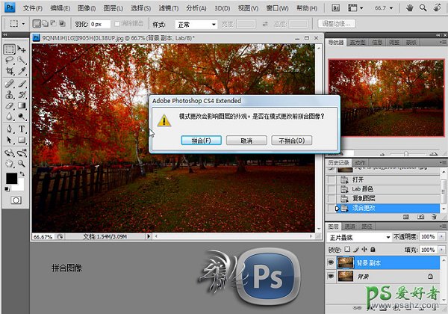Click the Hand tool in top bar

(408, 7)
